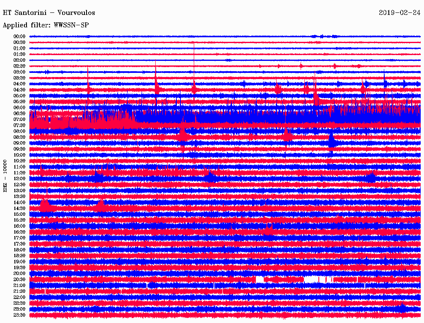Click the 10:30 time label
Screen dimensions: 424x323
(x=19, y=161)
